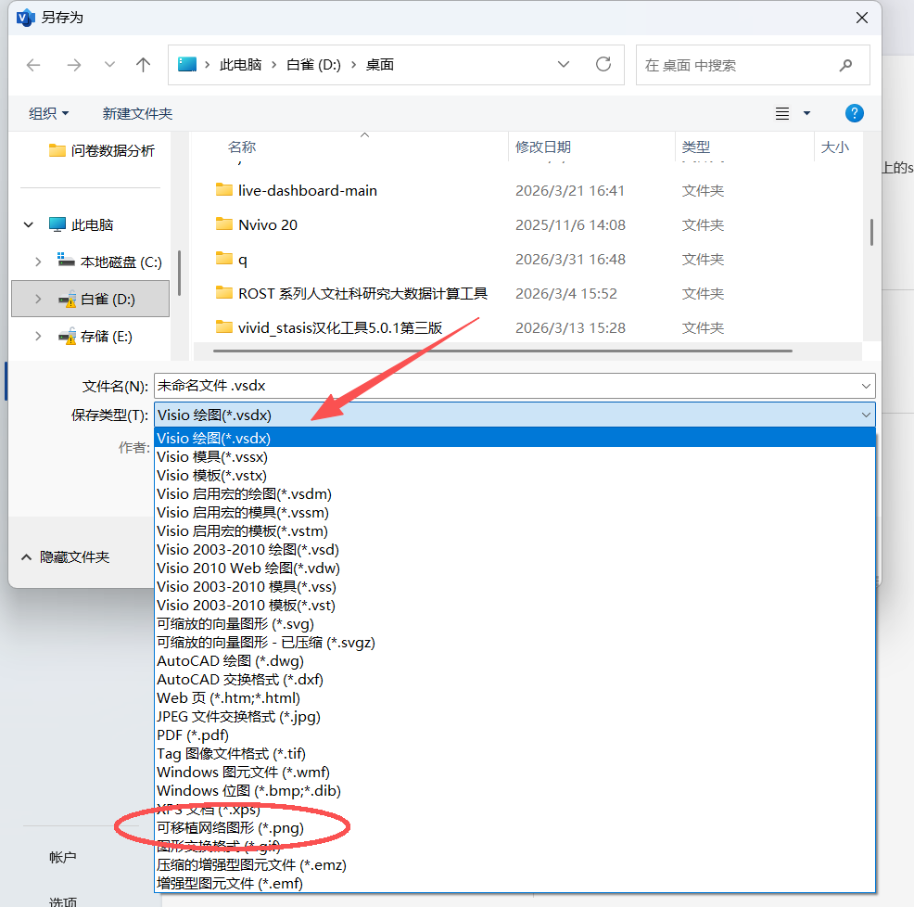Select the live-dashboard-main folder

(307, 190)
